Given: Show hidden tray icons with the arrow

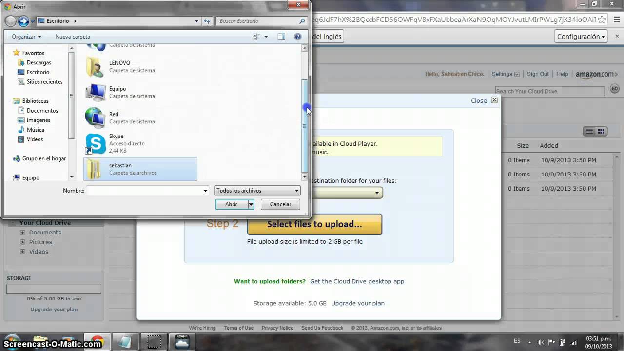Looking at the screenshot, I should coord(530,342).
